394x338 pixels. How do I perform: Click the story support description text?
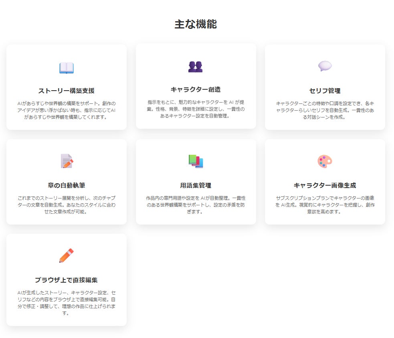tap(67, 110)
